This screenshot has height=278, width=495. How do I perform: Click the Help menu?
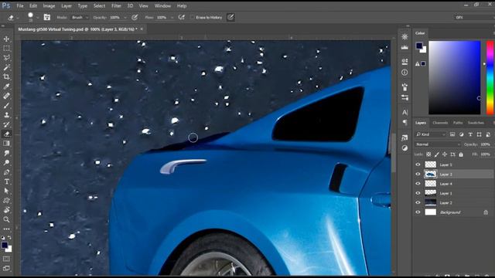click(x=182, y=5)
